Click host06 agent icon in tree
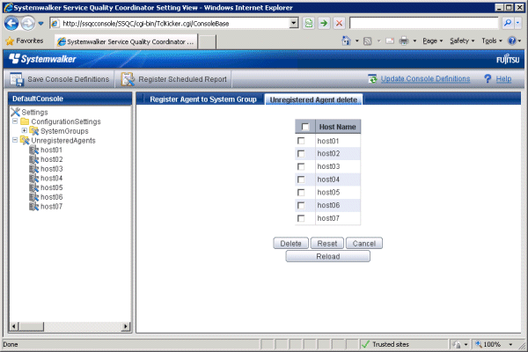The image size is (528, 352). (33, 197)
